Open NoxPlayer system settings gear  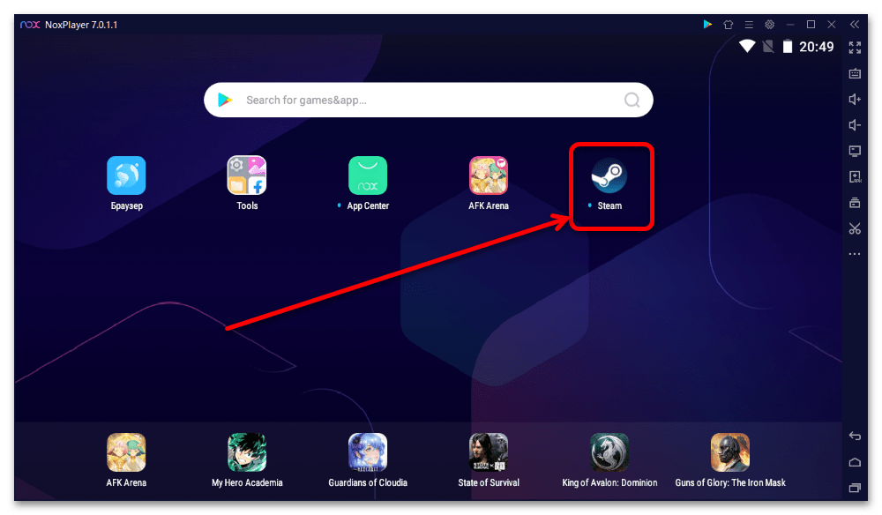(x=769, y=25)
